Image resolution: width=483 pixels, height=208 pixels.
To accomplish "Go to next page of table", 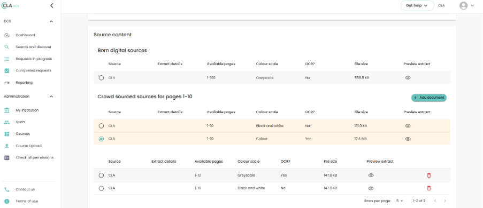I will click(445, 201).
